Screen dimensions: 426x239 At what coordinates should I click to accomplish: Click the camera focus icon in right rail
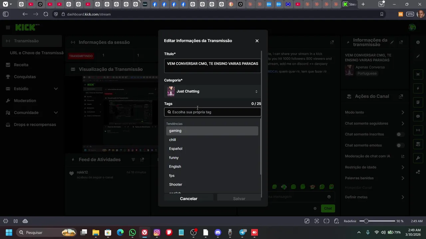(418, 74)
